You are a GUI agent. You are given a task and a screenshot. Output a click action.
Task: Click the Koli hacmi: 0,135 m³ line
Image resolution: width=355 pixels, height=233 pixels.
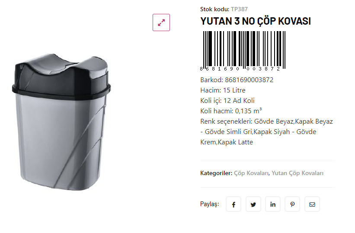(231, 111)
